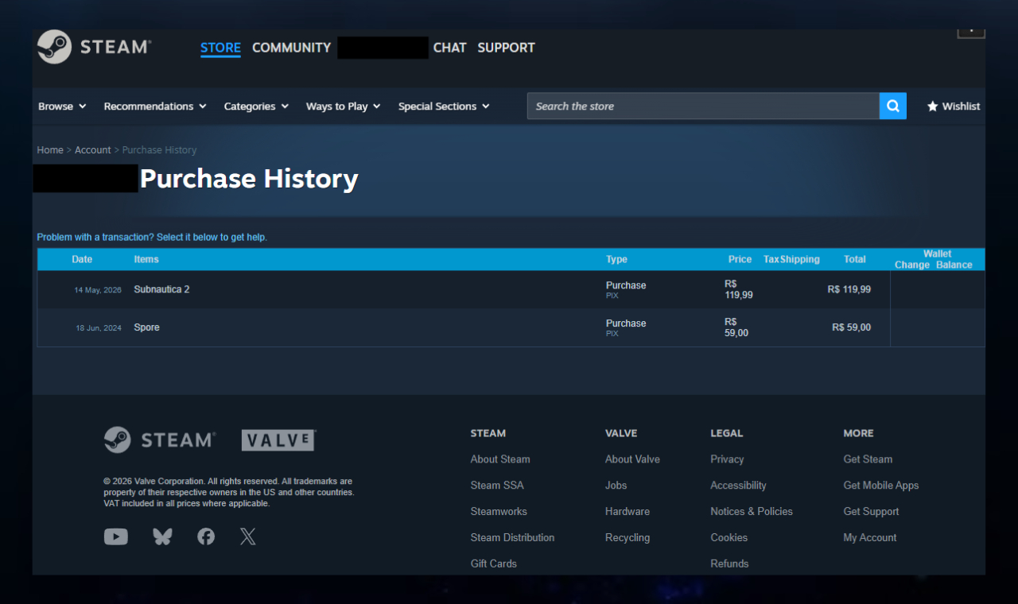
Task: Click the 'Problem with a transaction?' help link
Action: (152, 237)
